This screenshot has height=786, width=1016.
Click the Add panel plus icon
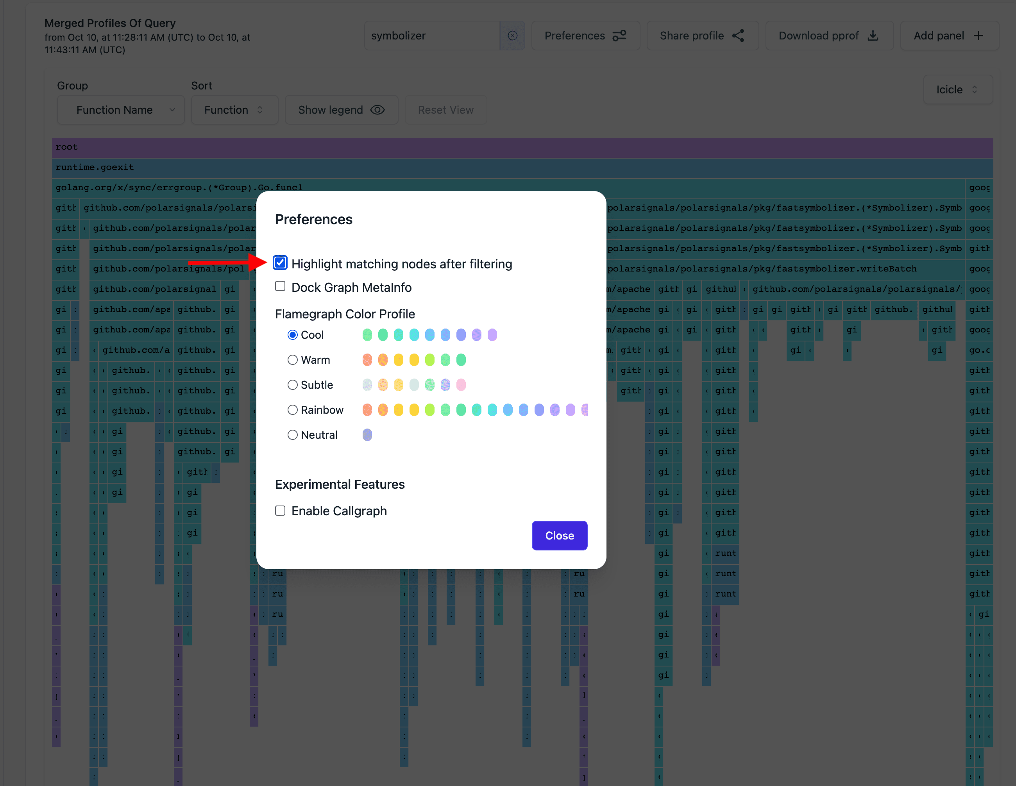[978, 36]
